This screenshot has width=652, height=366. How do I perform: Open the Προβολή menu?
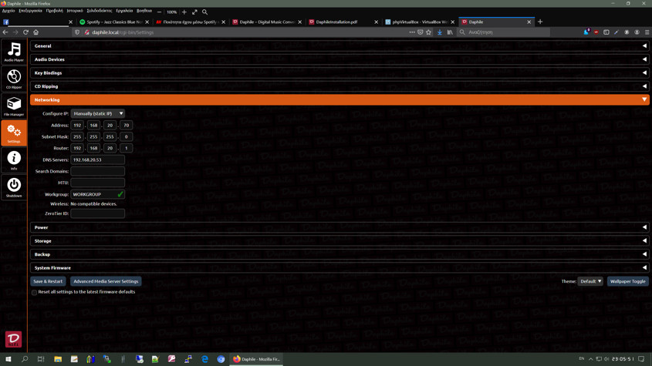click(55, 11)
